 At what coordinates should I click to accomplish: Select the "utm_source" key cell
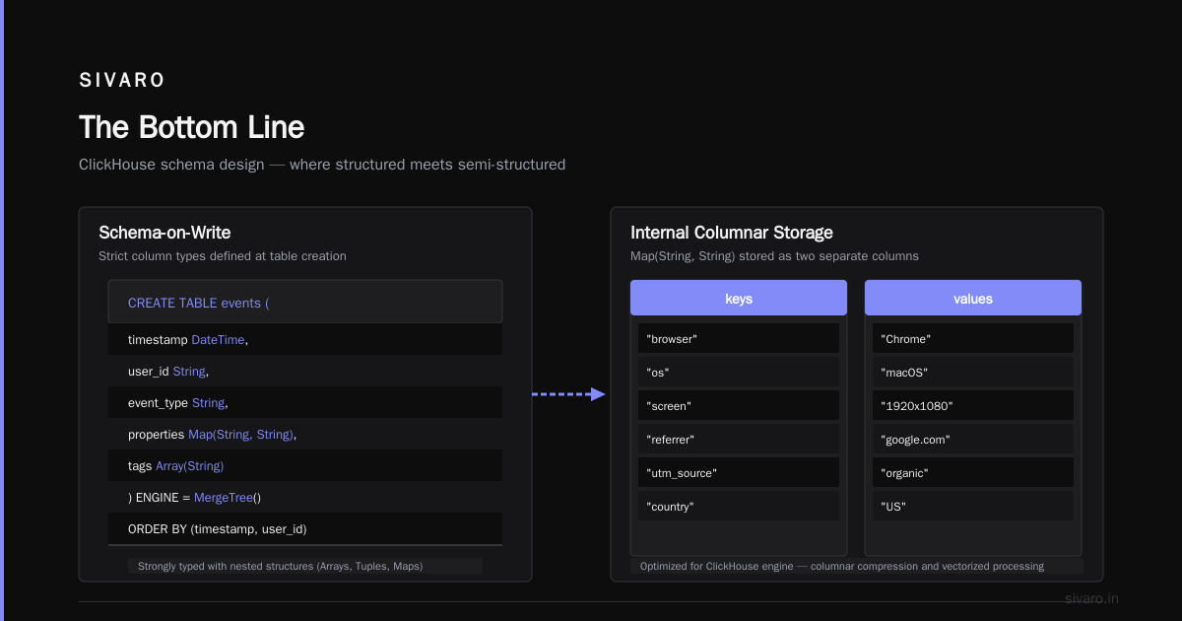pyautogui.click(x=739, y=472)
